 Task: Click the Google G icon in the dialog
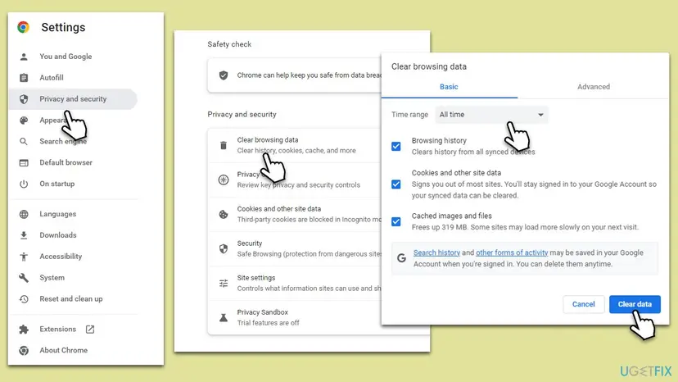(401, 258)
